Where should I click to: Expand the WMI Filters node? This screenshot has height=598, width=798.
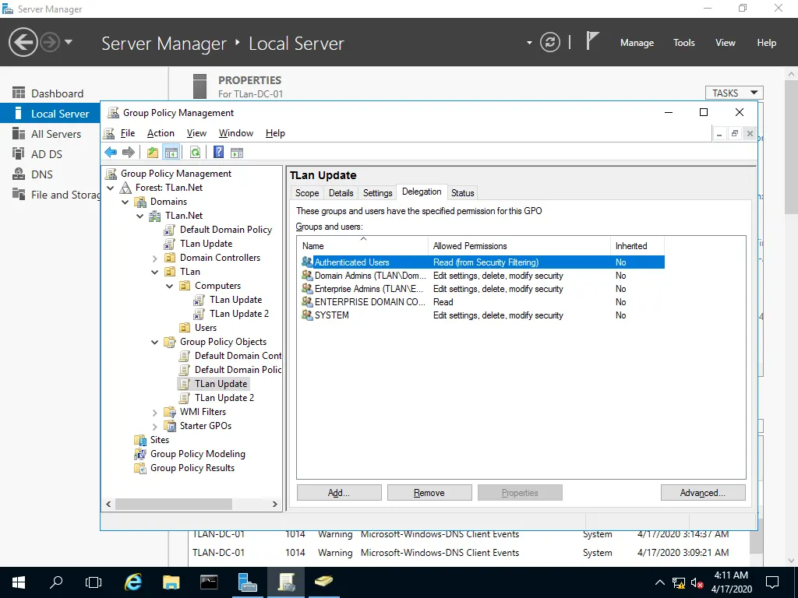coord(155,413)
